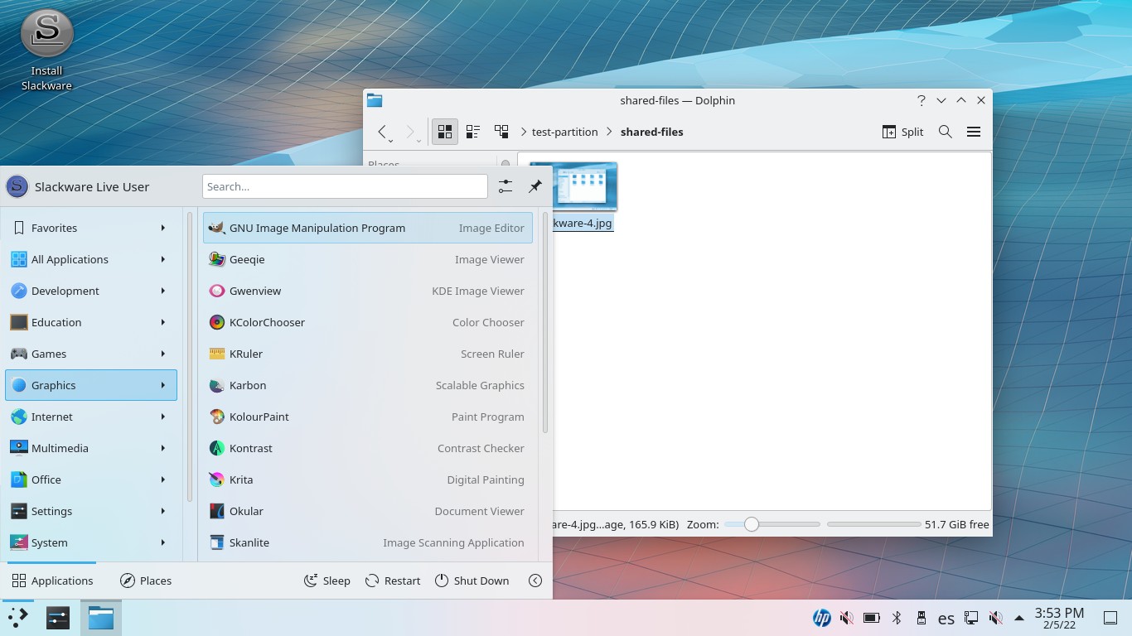Click shared-files breadcrumb in Dolphin
The height and width of the screenshot is (636, 1132).
[651, 132]
